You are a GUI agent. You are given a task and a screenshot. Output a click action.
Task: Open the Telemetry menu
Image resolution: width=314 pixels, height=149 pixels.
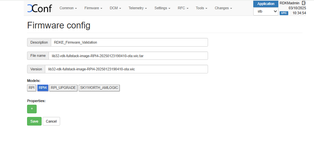(138, 8)
